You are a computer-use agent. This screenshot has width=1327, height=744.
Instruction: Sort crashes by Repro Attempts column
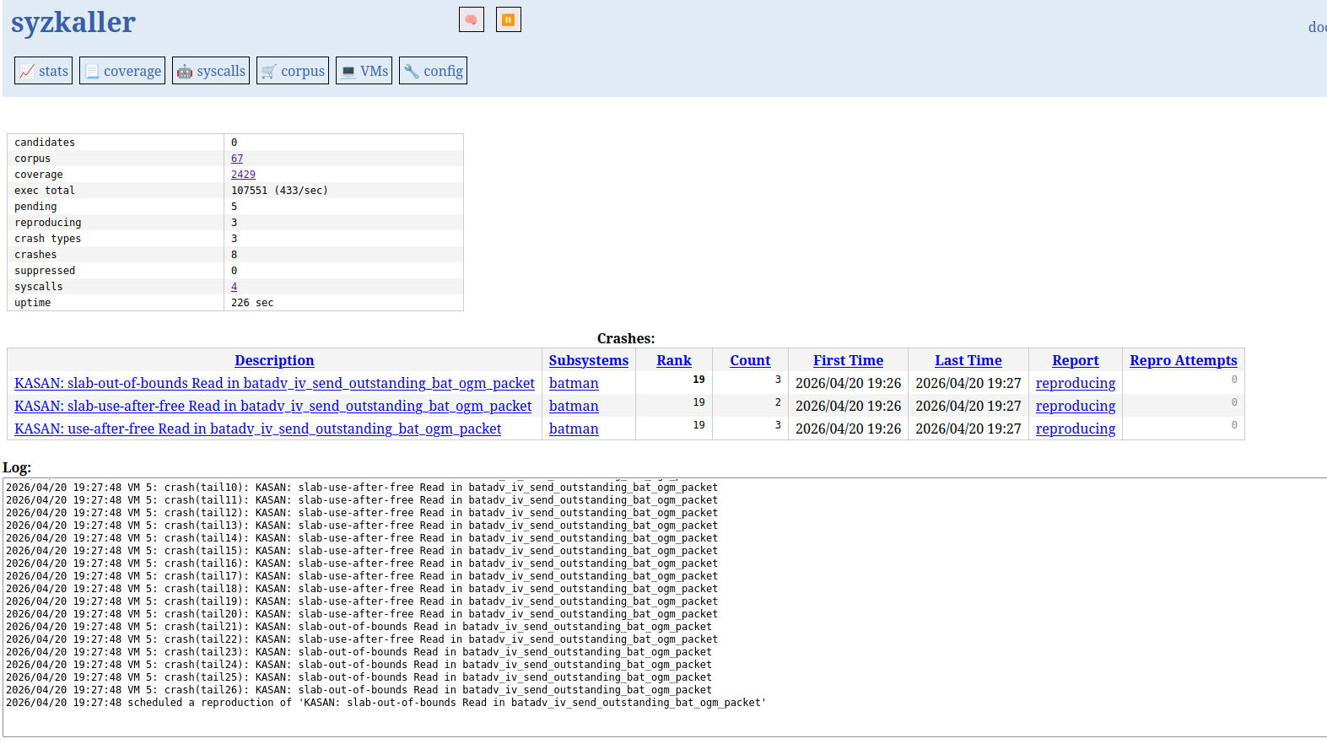pyautogui.click(x=1184, y=360)
